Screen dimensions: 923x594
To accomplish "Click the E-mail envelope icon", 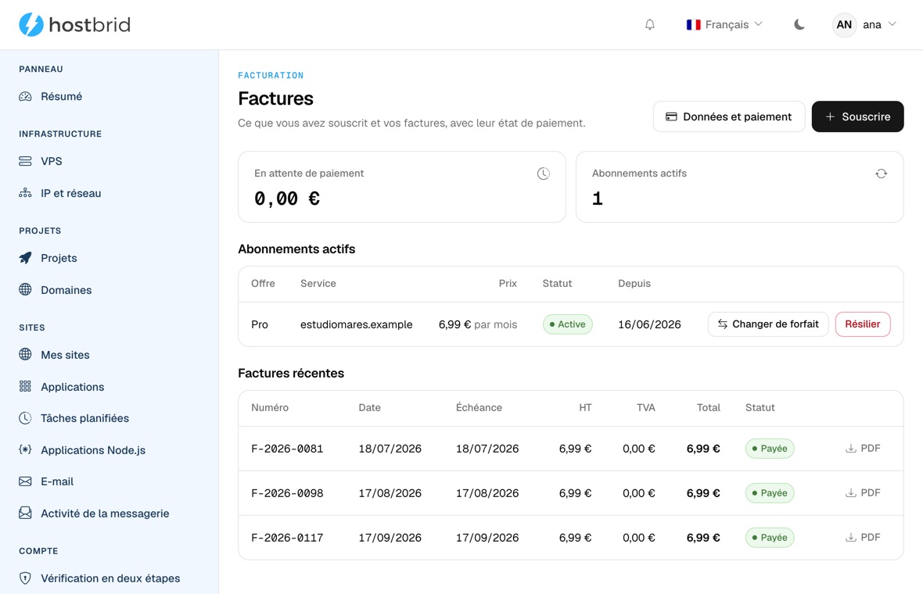I will point(25,481).
